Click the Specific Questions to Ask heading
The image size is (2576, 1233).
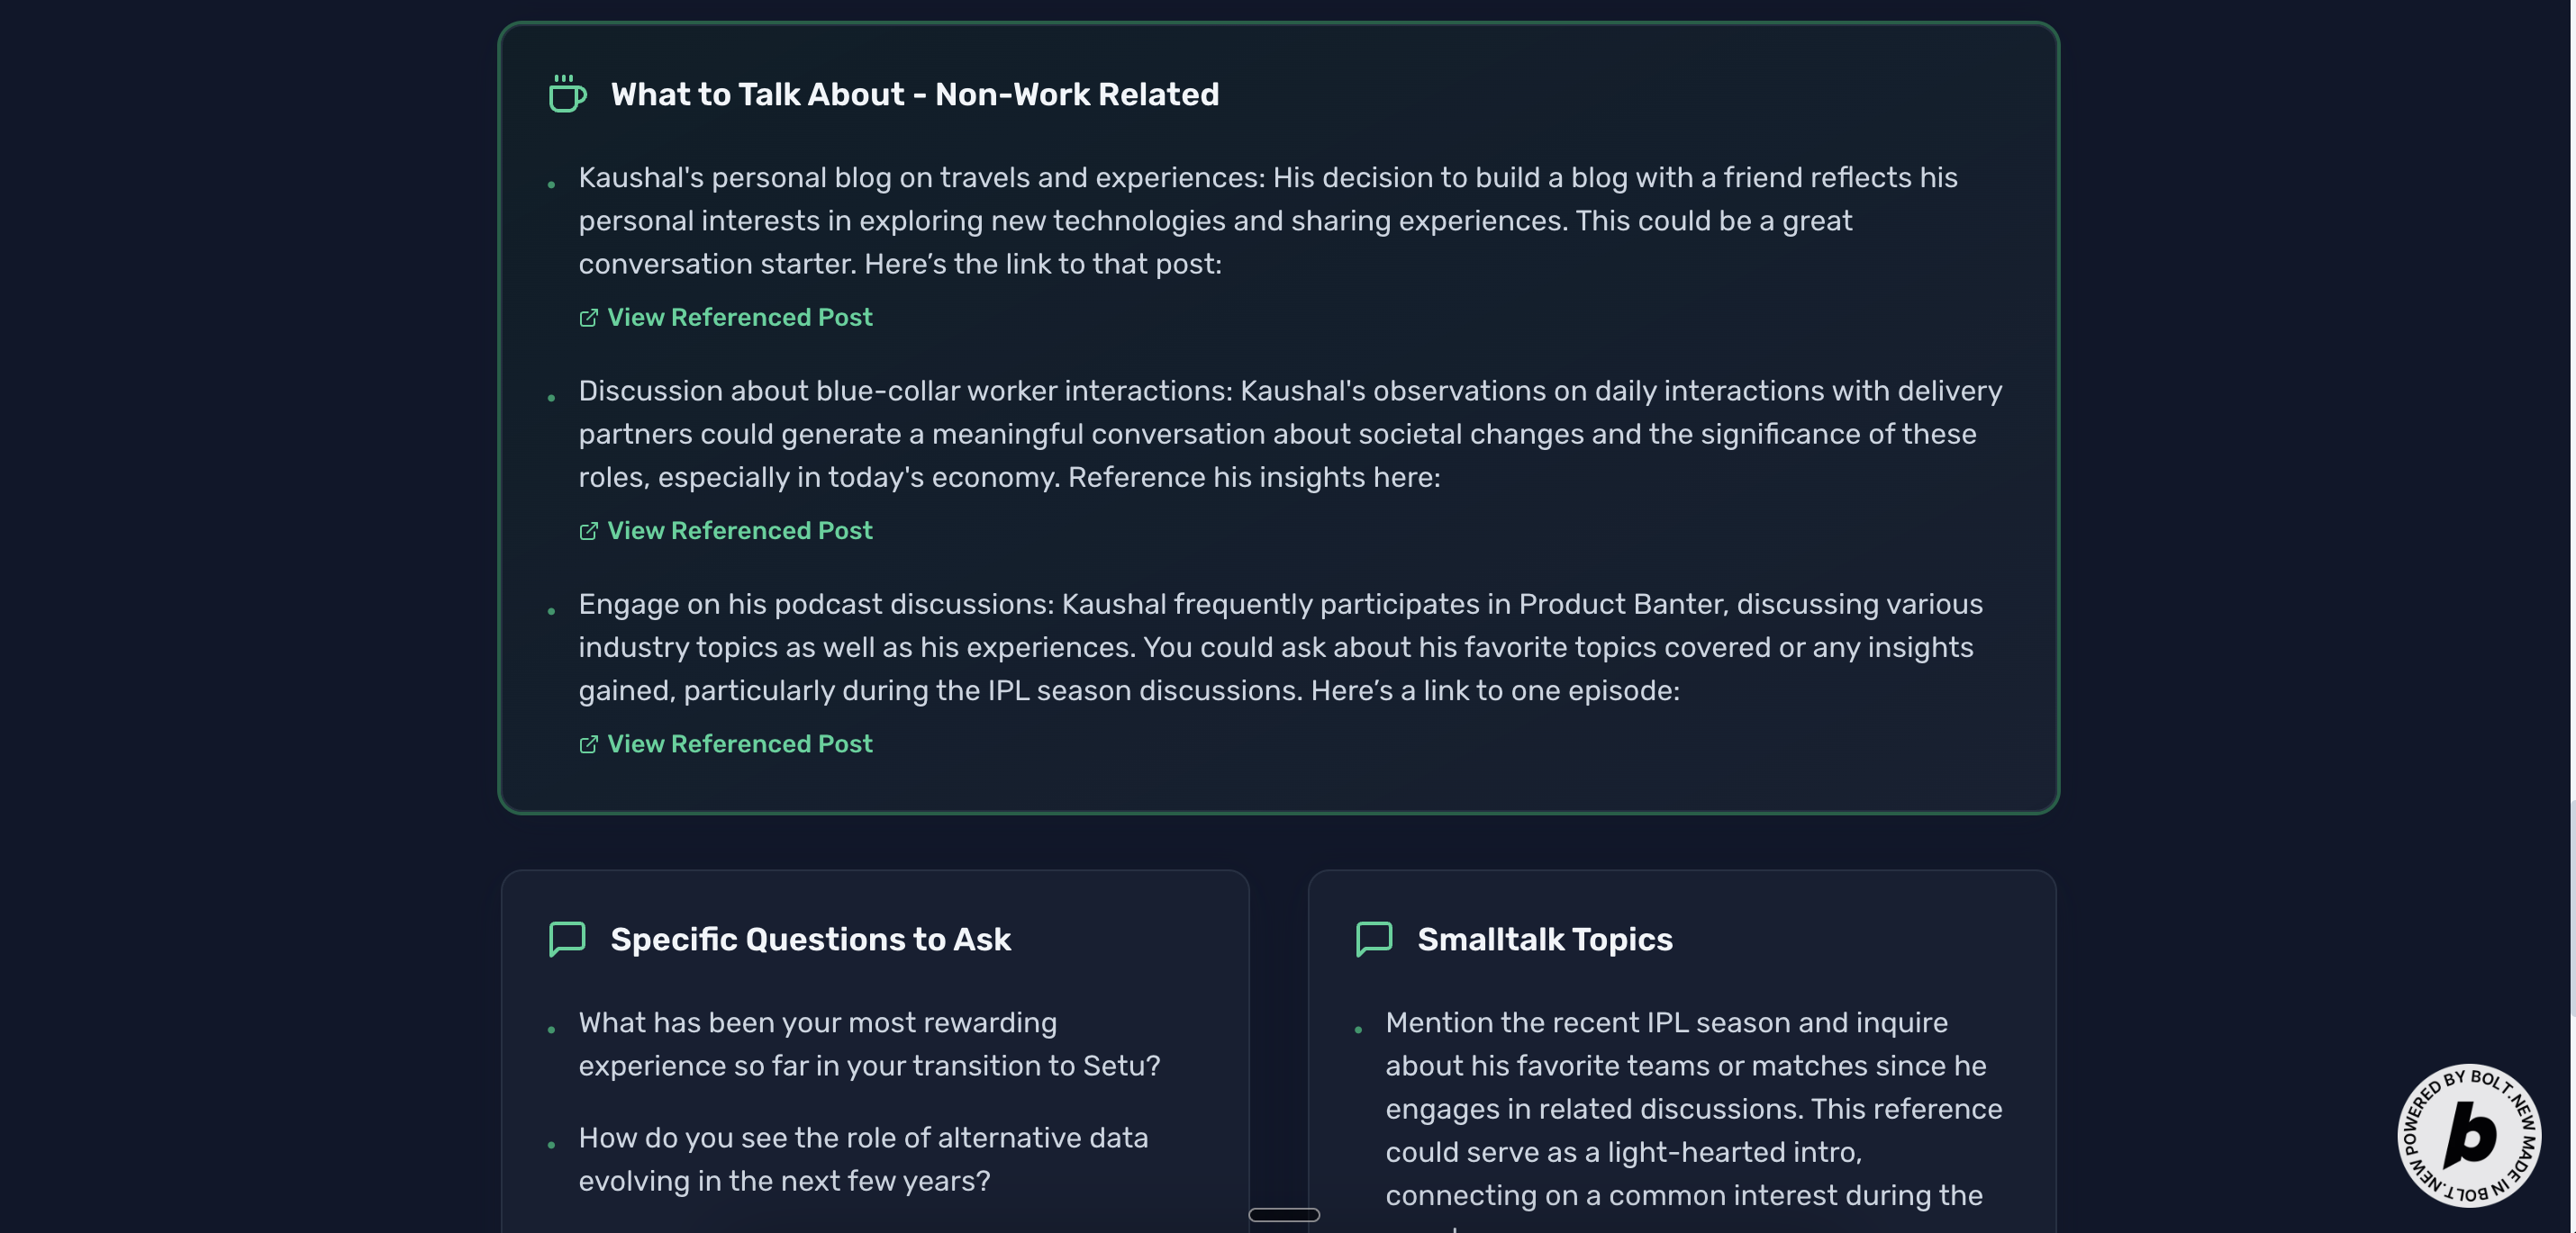click(810, 940)
